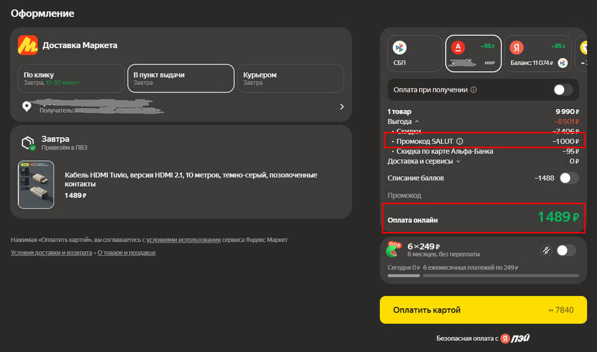The image size is (597, 352).
Task: Select the СБП payment method
Action: point(415,54)
